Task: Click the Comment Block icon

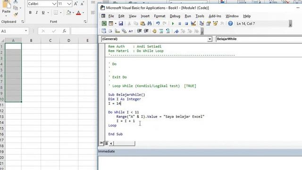Action: click(x=161, y=31)
